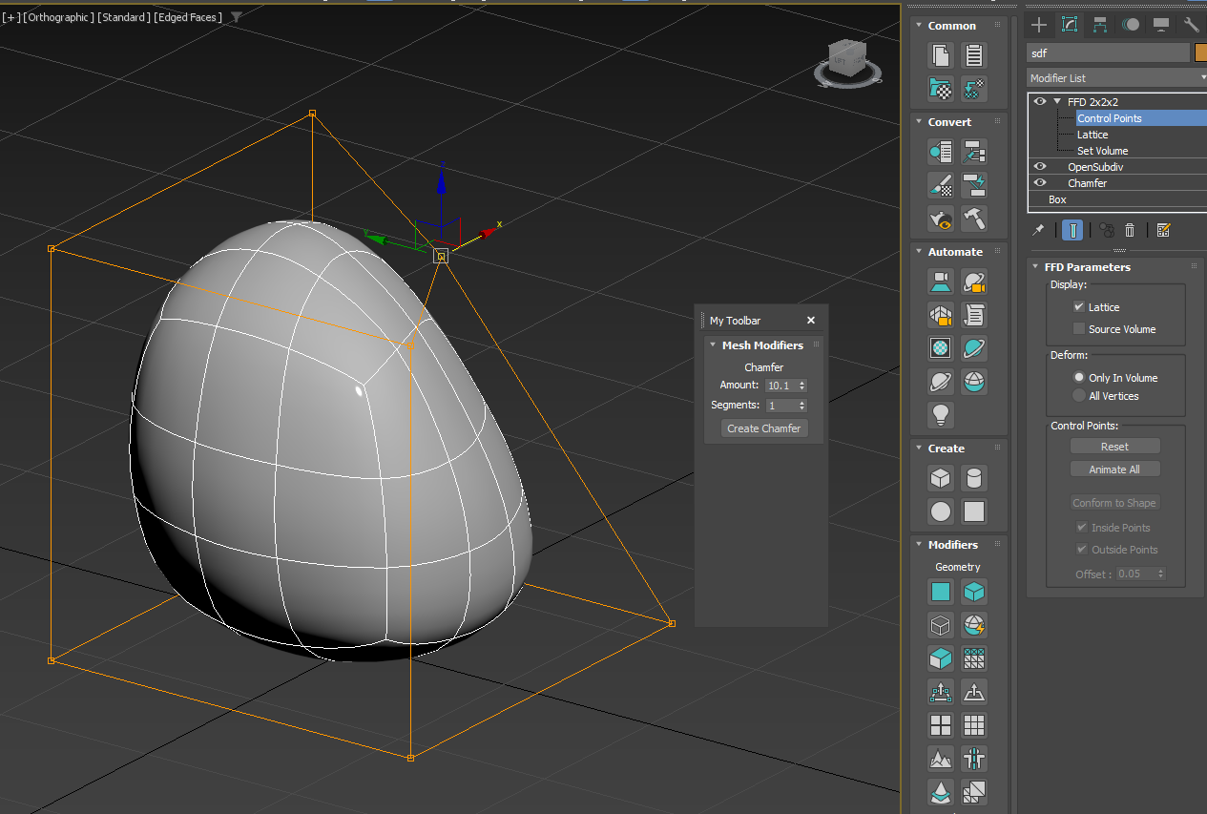Select the All Vertices radio button

[x=1079, y=396]
